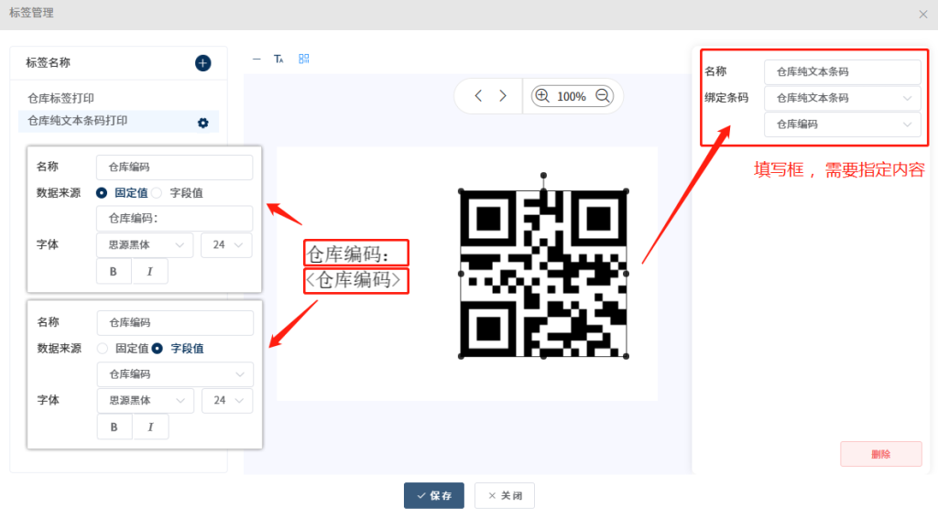Toggle italic in the upper text panel
This screenshot has width=938, height=519.
(149, 272)
